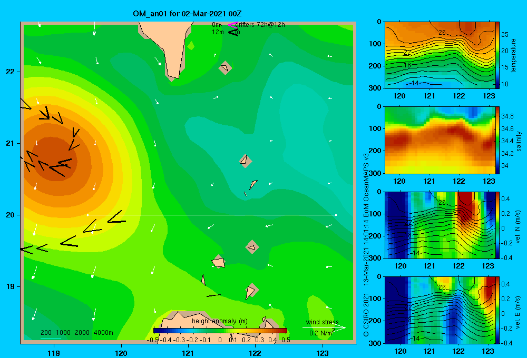Viewport: 527px width, 358px height.
Task: Click the '0.2 N/m2' wind stress value
Action: [322, 333]
